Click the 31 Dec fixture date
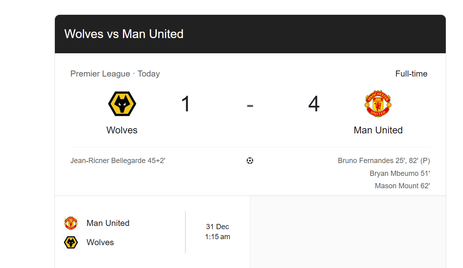The height and width of the screenshot is (268, 463). pos(217,227)
